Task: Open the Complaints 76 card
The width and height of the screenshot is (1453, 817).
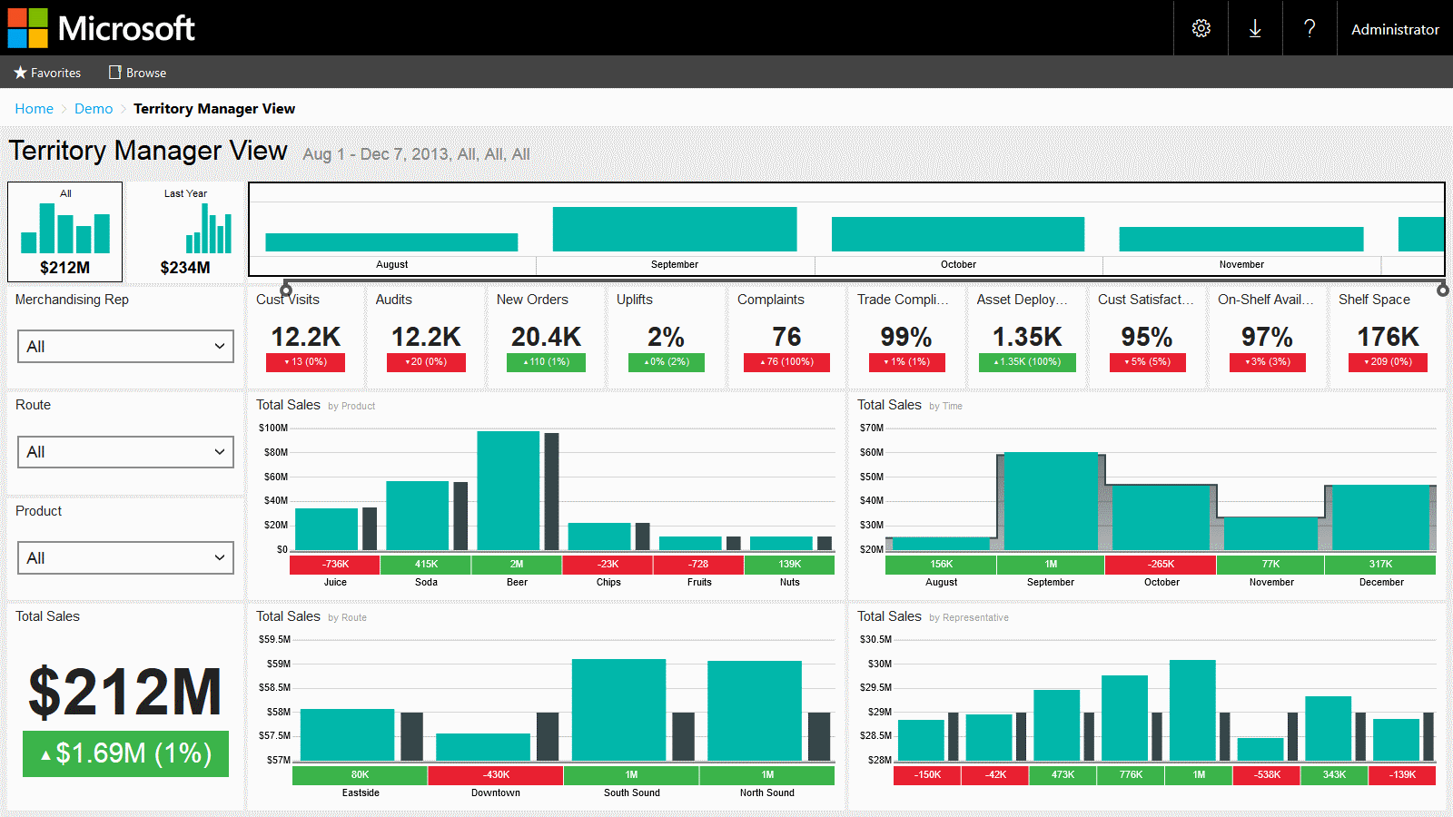Action: click(786, 337)
